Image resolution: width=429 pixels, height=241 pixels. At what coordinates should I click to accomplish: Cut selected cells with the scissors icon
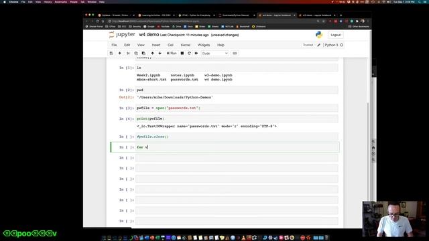pos(128,54)
